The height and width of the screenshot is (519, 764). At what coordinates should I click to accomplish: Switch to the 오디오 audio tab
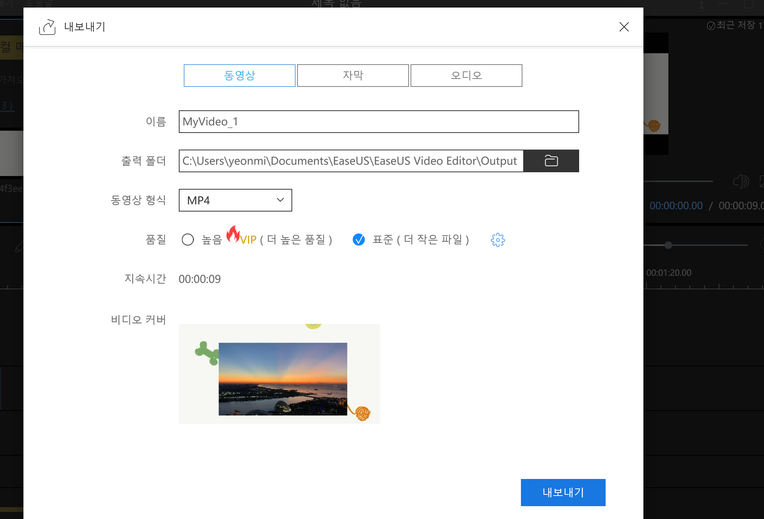(x=466, y=75)
